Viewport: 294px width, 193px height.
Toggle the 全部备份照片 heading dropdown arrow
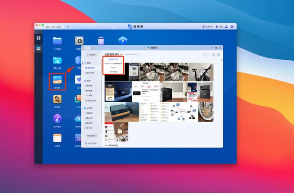click(x=121, y=54)
